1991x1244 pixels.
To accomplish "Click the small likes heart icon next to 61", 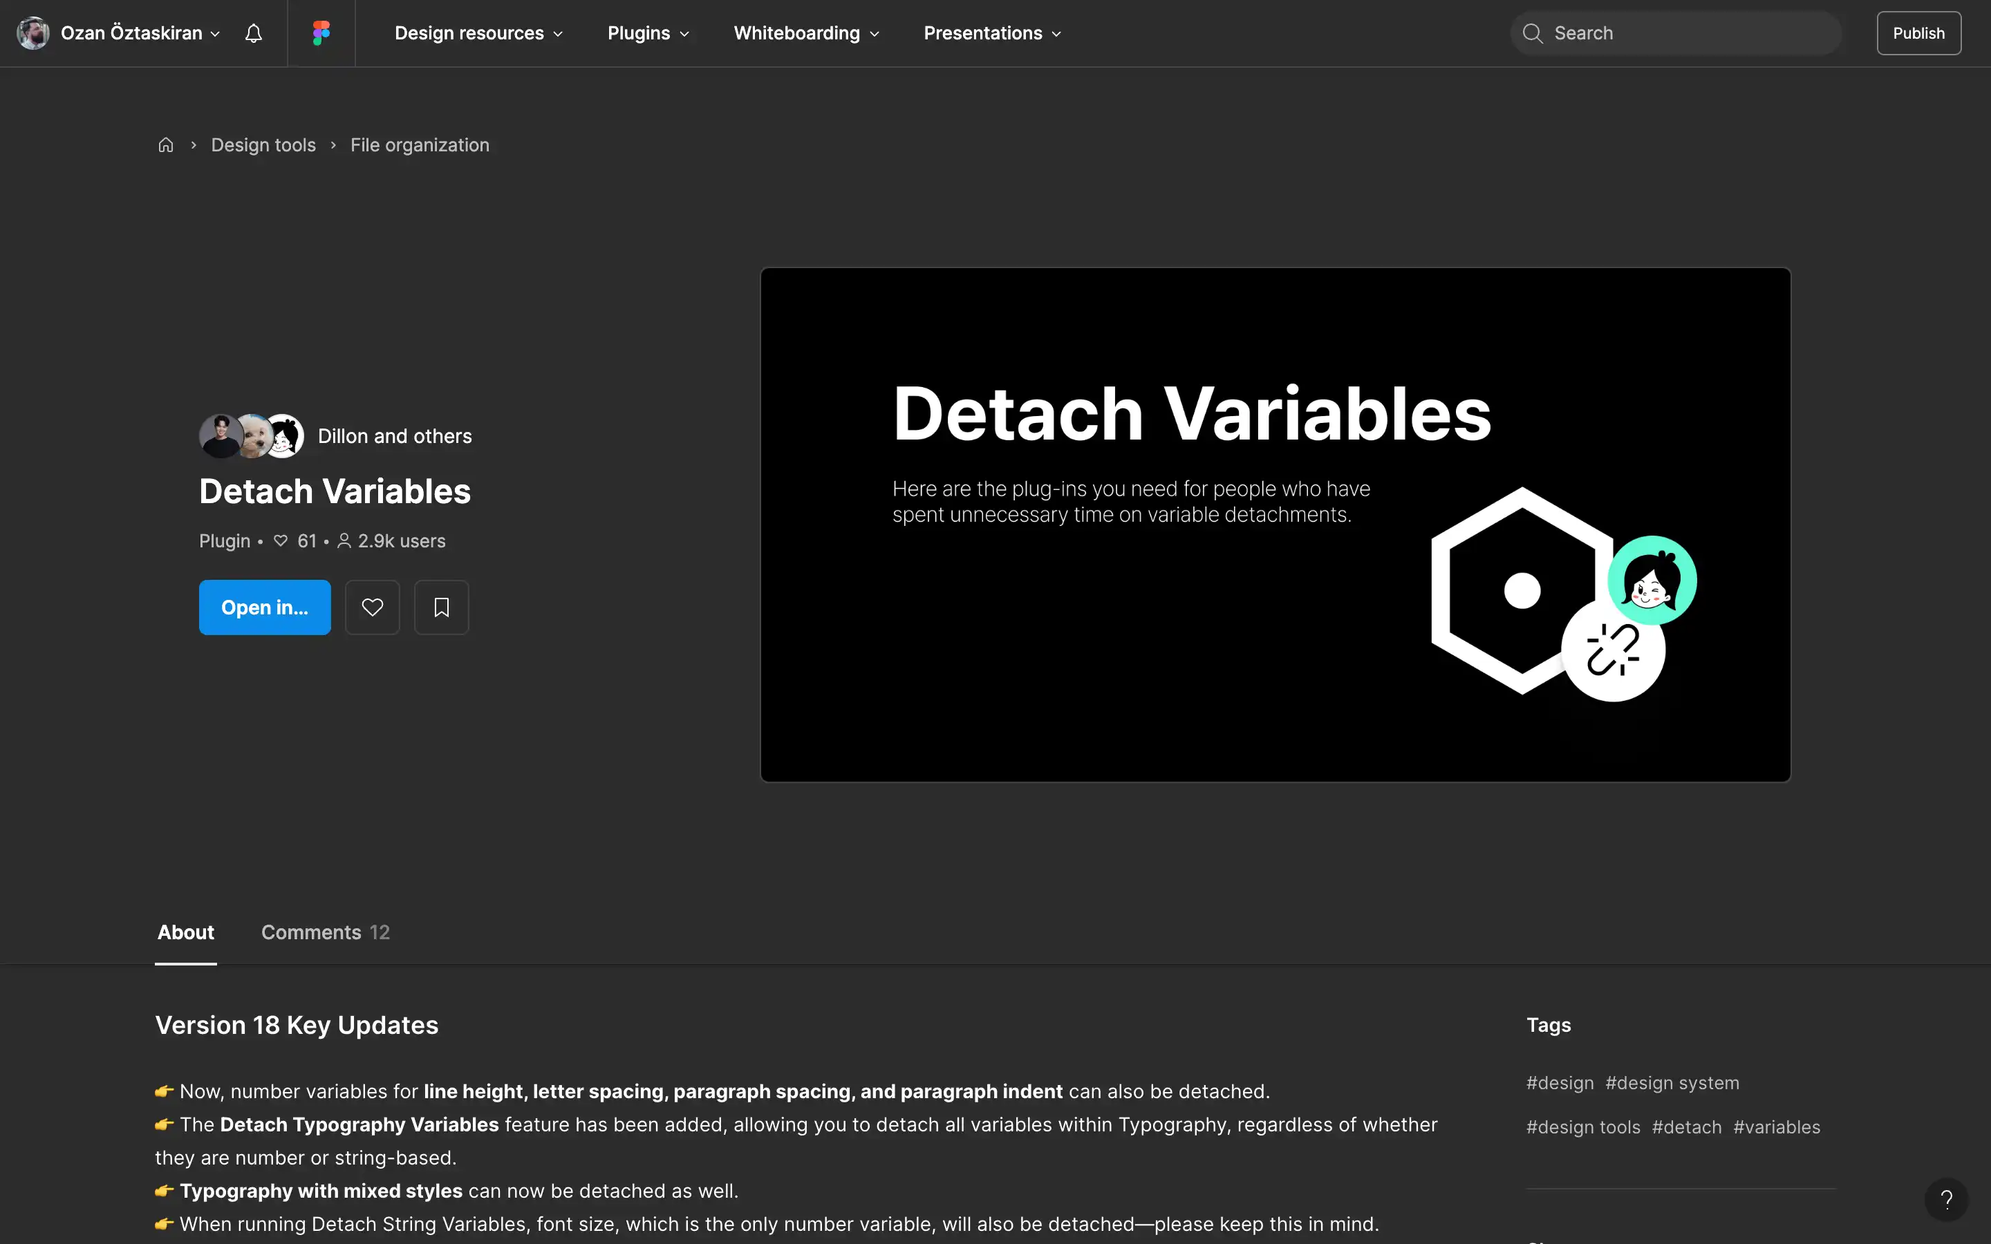I will tap(281, 540).
